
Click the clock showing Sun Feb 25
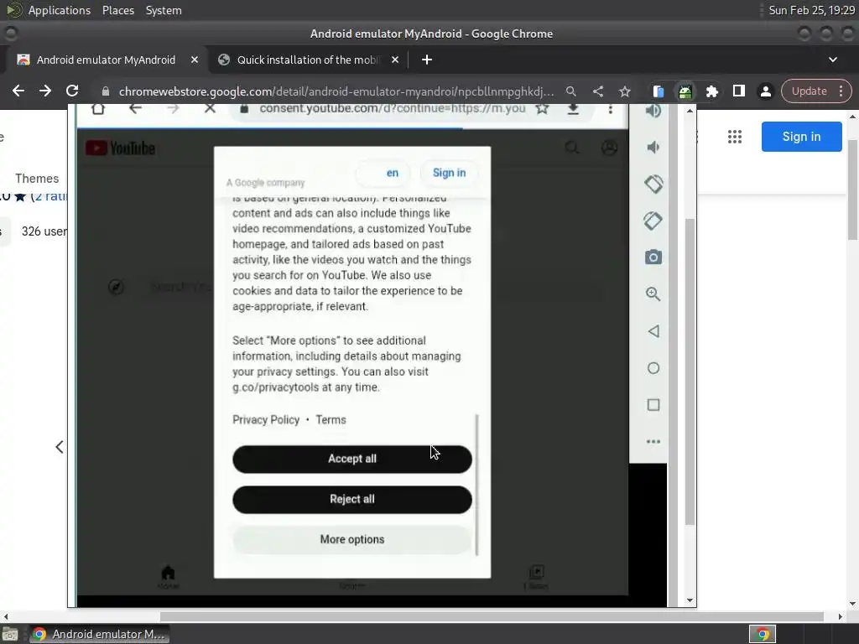click(x=811, y=10)
